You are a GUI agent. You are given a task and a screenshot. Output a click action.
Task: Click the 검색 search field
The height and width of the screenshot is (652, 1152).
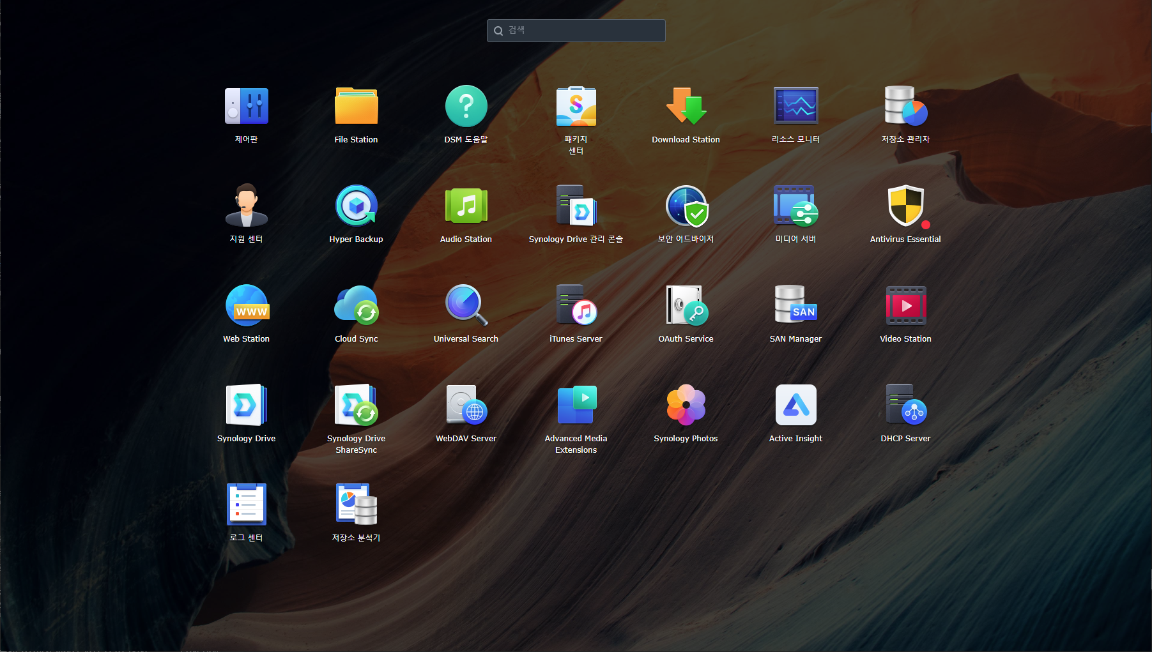pos(576,31)
